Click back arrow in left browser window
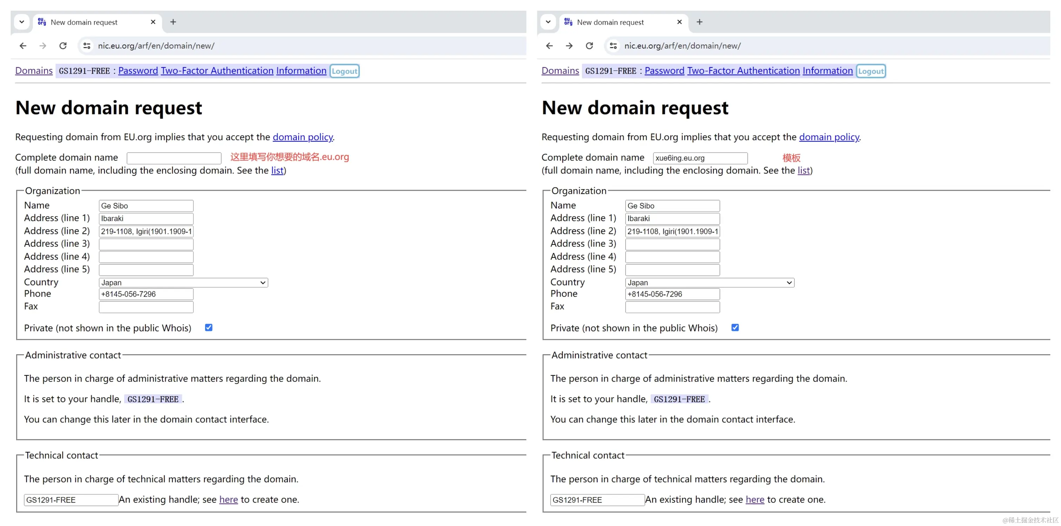Viewport: 1061px width, 526px height. (x=23, y=46)
